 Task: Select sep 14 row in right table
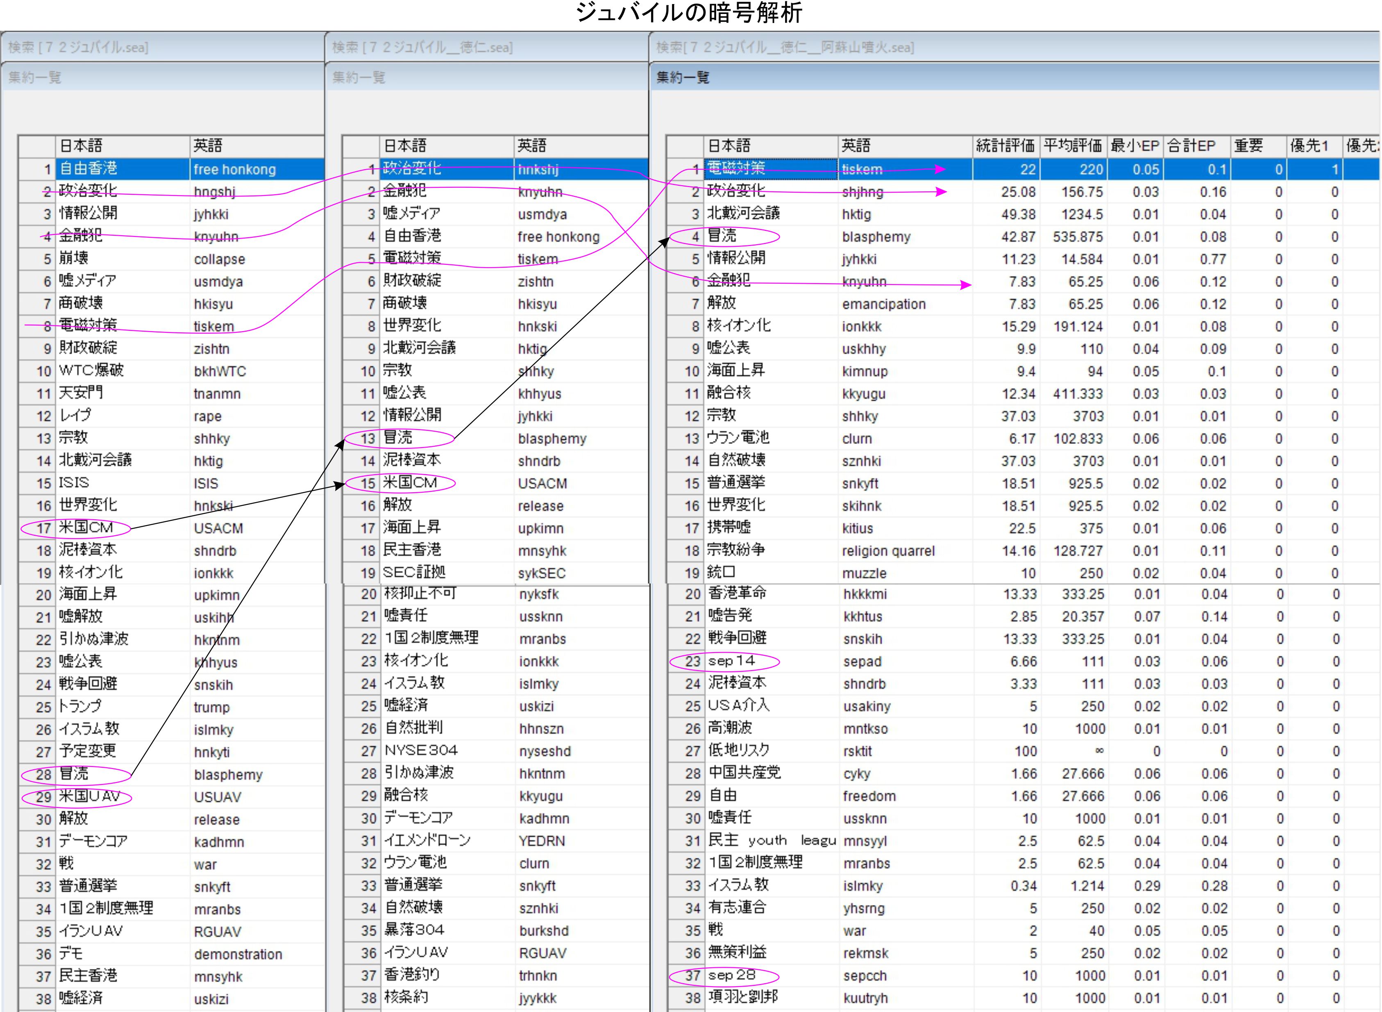732,661
